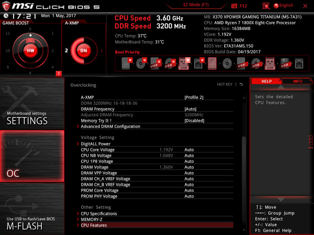Open the A-XMP [Profile 2] value
The height and width of the screenshot is (235, 314).
click(x=194, y=97)
